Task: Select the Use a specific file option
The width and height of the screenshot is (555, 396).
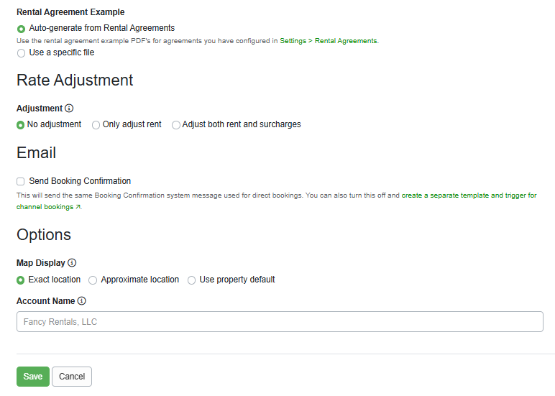Action: click(x=22, y=53)
